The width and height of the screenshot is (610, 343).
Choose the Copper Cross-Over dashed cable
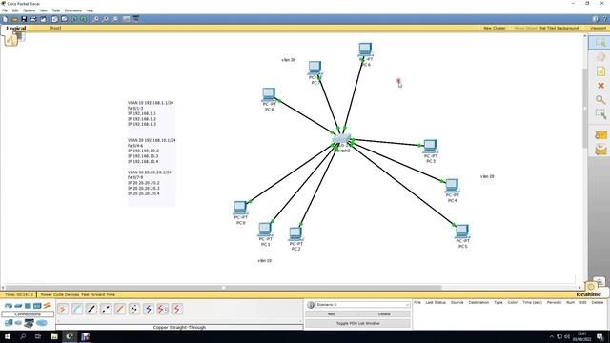point(106,309)
